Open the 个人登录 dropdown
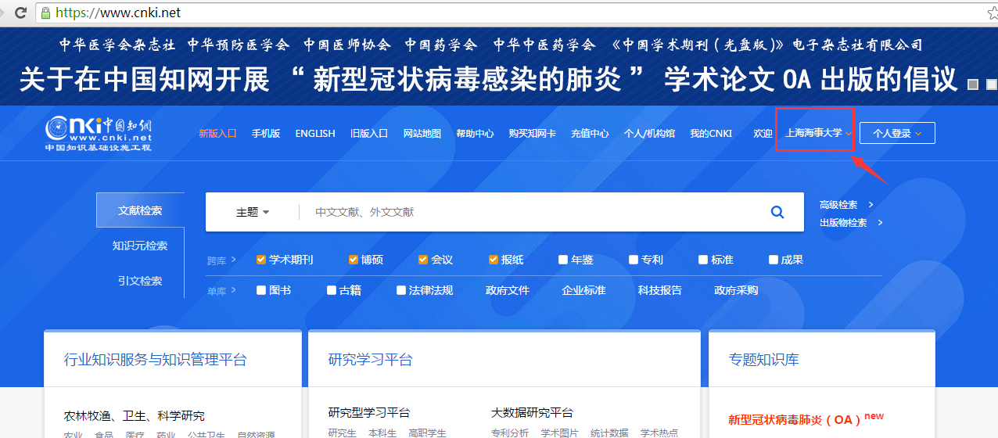Image resolution: width=998 pixels, height=438 pixels. click(x=897, y=133)
